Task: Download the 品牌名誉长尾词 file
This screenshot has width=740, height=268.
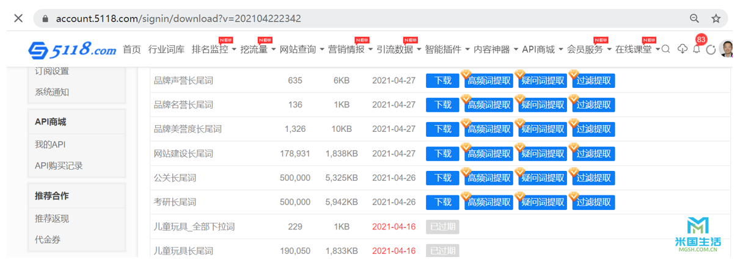Action: click(x=442, y=105)
